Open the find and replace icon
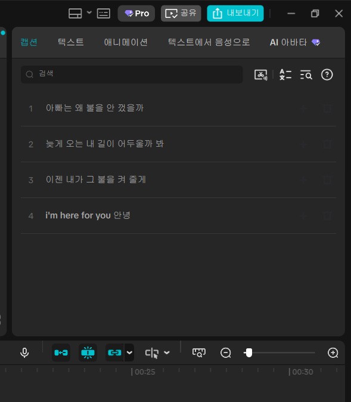Screen dimensions: 351x402 coord(306,75)
